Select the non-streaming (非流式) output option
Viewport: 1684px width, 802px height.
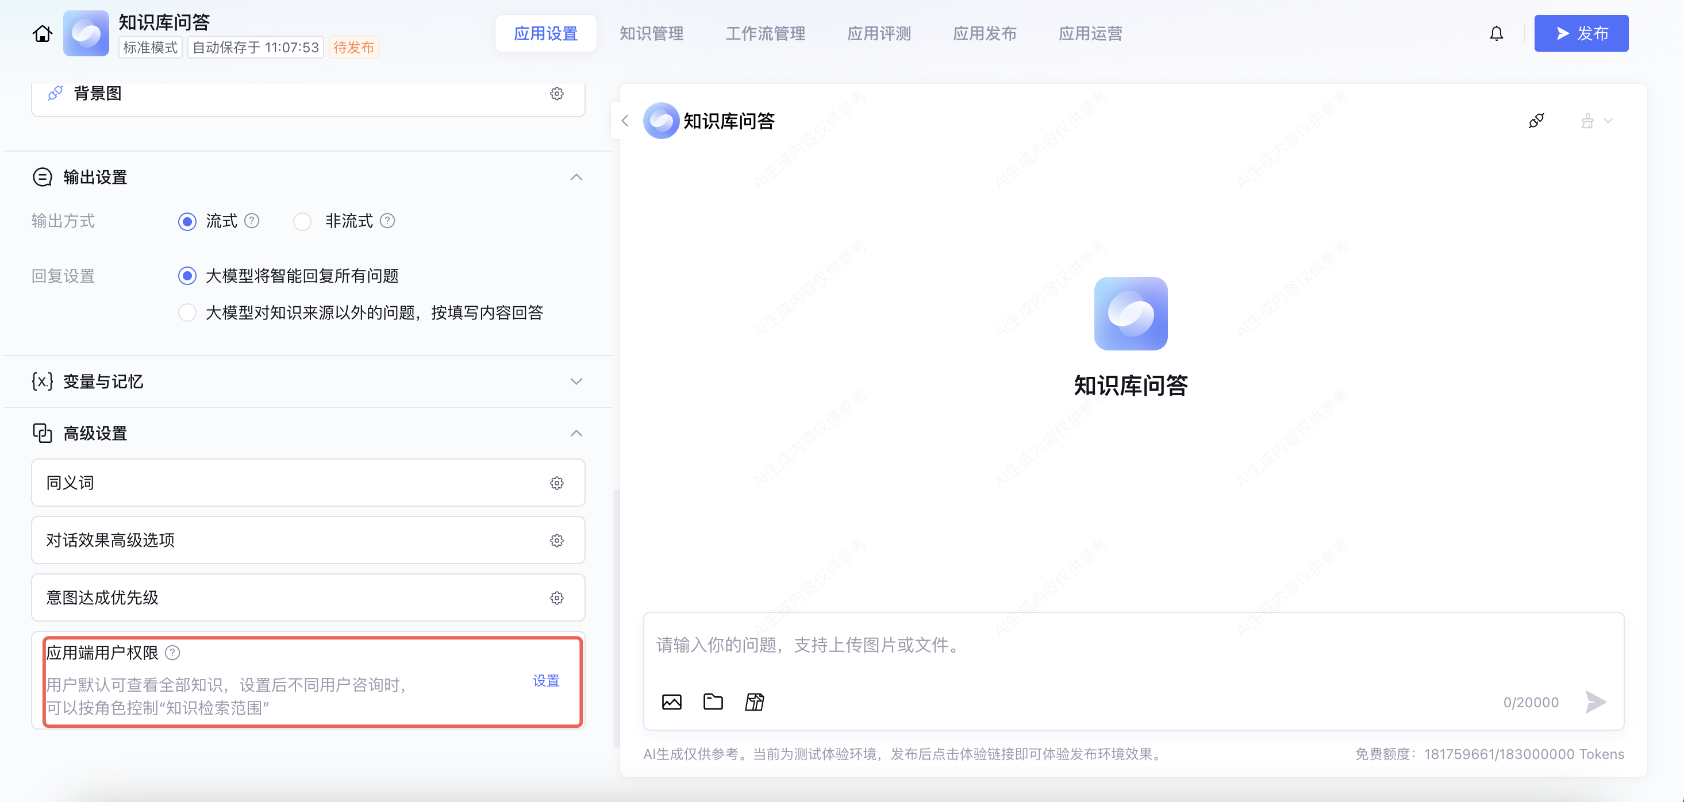(302, 222)
